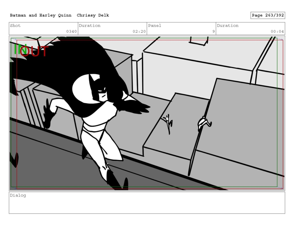
Task: Click the panel number '9'
Action: (x=214, y=31)
